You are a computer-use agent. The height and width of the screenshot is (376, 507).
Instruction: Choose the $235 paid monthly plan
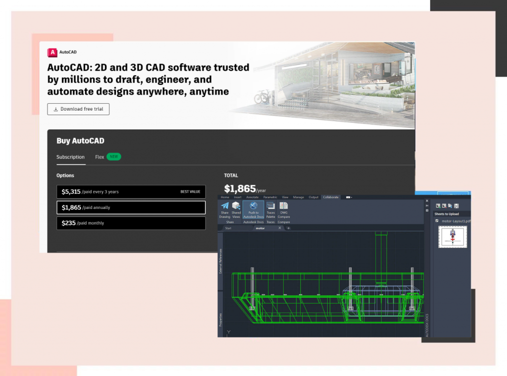131,223
